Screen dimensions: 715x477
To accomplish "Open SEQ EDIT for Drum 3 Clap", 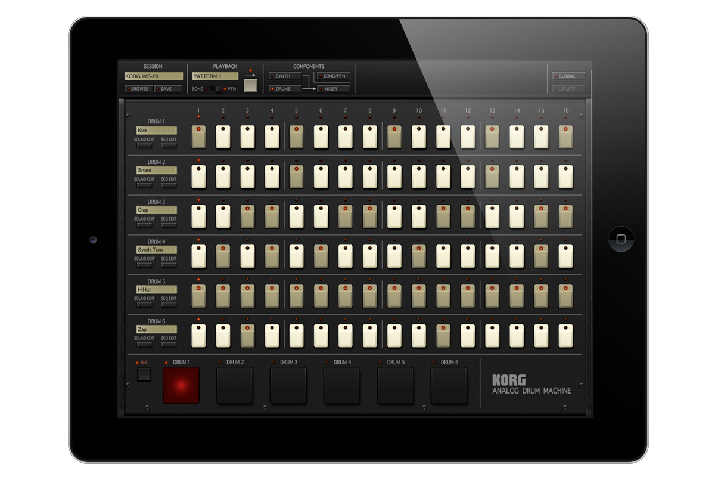I will click(169, 225).
